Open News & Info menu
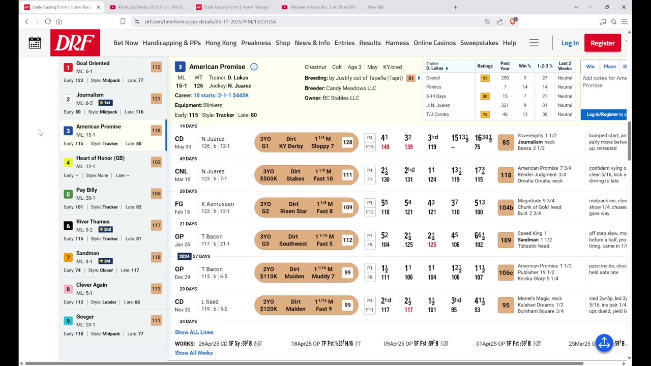This screenshot has width=651, height=366. [312, 43]
